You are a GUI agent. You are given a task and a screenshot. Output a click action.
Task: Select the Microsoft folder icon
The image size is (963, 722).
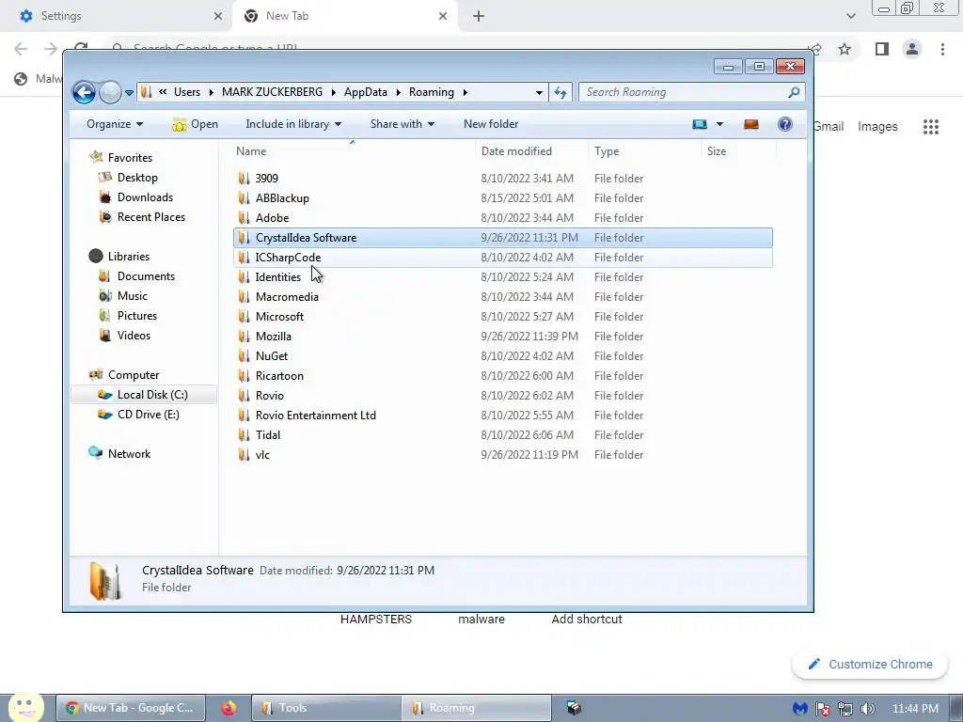[x=244, y=316]
